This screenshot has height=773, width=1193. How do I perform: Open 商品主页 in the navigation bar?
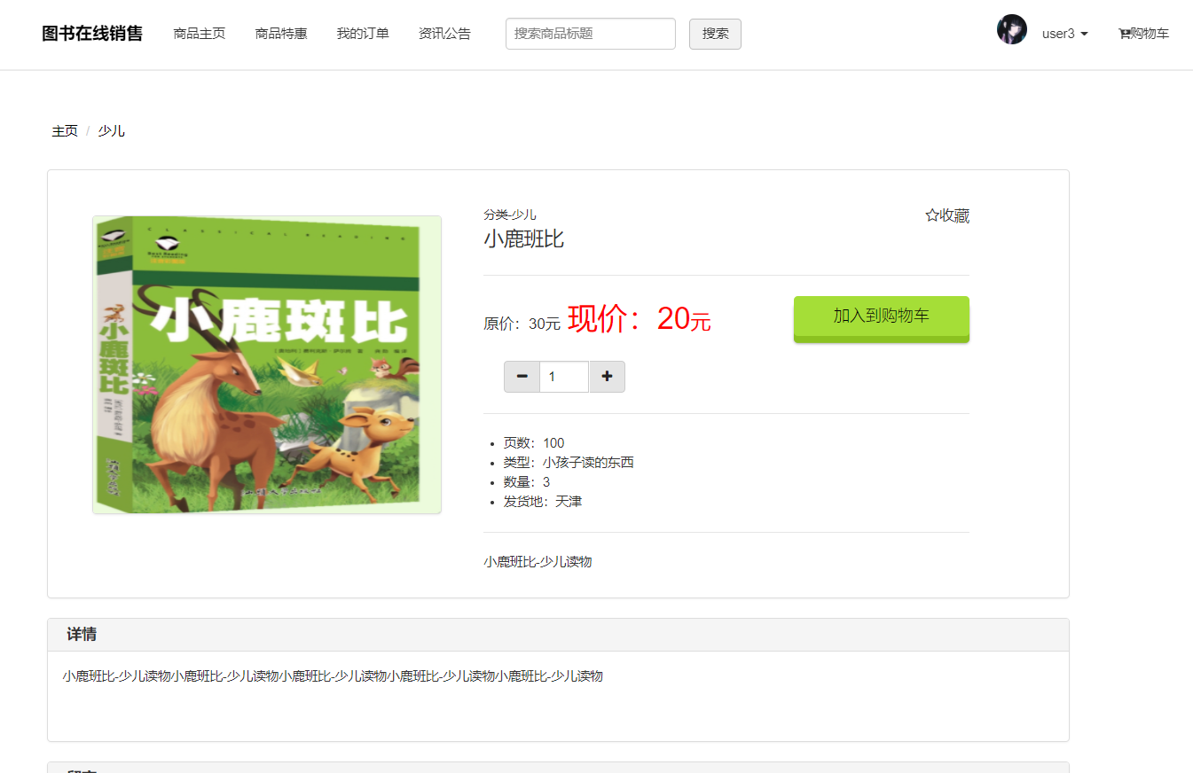200,34
